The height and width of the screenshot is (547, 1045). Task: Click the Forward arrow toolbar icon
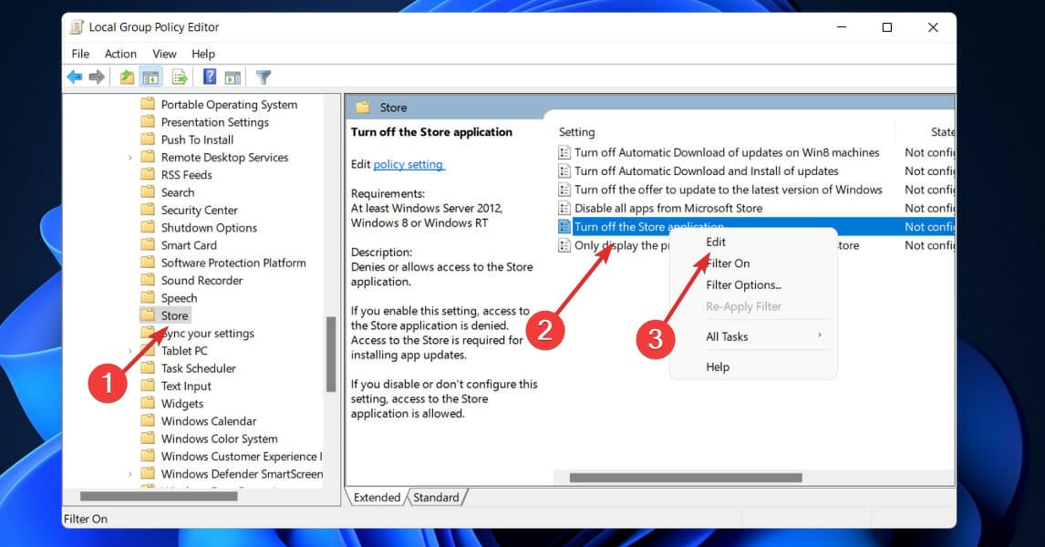click(97, 77)
